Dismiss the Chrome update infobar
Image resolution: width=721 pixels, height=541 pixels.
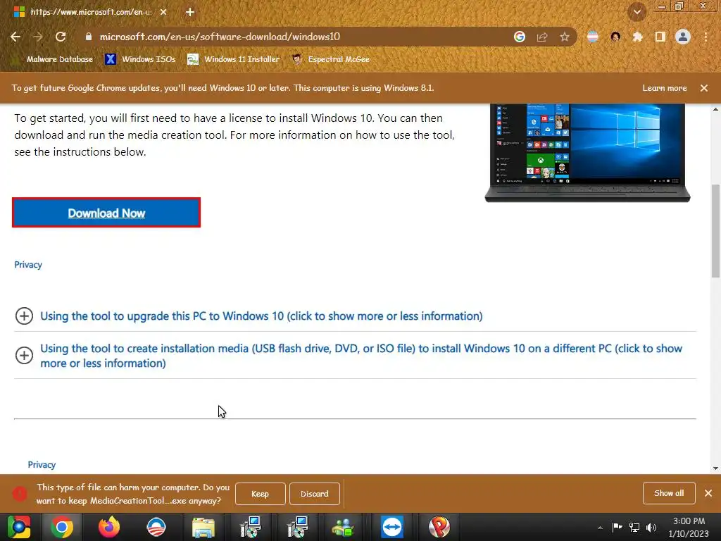pyautogui.click(x=704, y=88)
